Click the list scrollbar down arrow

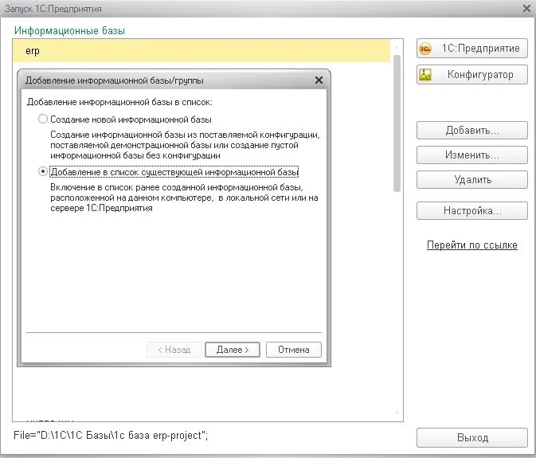[397, 413]
